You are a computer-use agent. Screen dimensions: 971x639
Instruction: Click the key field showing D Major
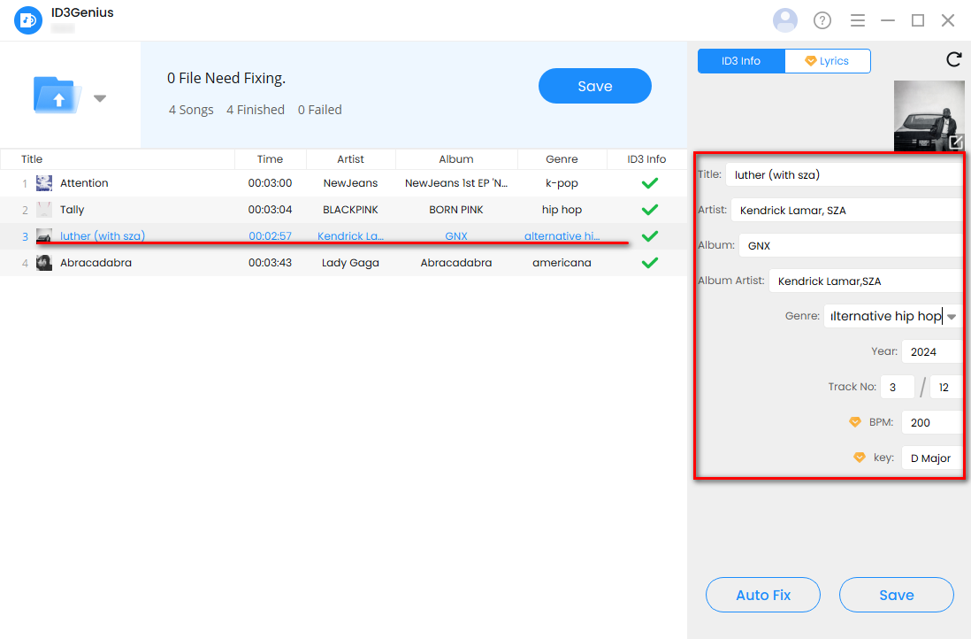(x=932, y=458)
